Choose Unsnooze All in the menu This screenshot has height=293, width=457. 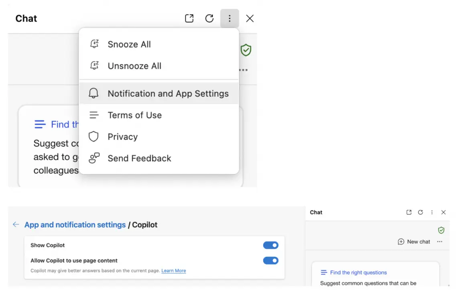click(x=159, y=66)
